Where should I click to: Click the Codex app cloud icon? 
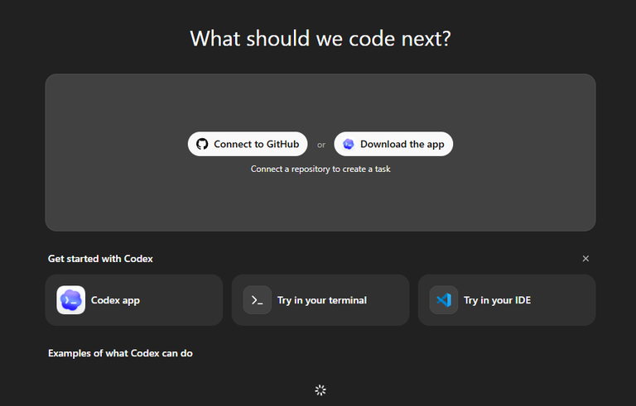71,300
